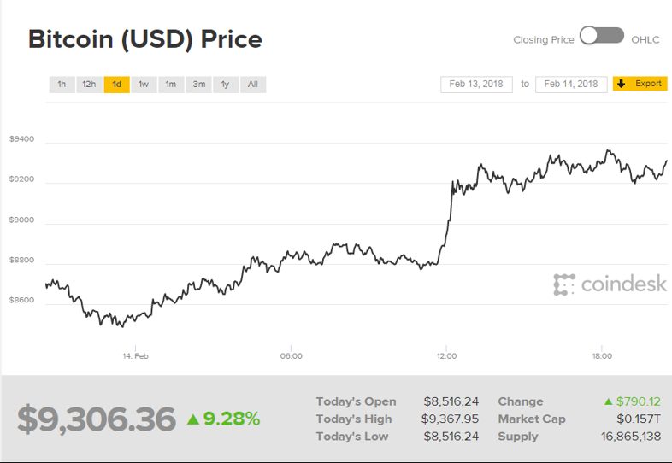Image resolution: width=672 pixels, height=463 pixels.
Task: Display All-time price range
Action: tap(253, 84)
